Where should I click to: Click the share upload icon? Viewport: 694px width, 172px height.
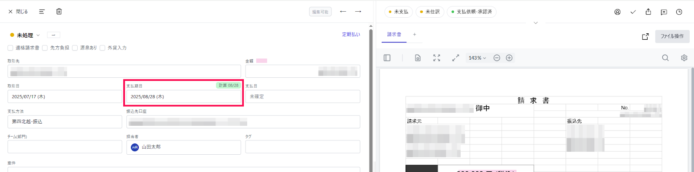[648, 12]
